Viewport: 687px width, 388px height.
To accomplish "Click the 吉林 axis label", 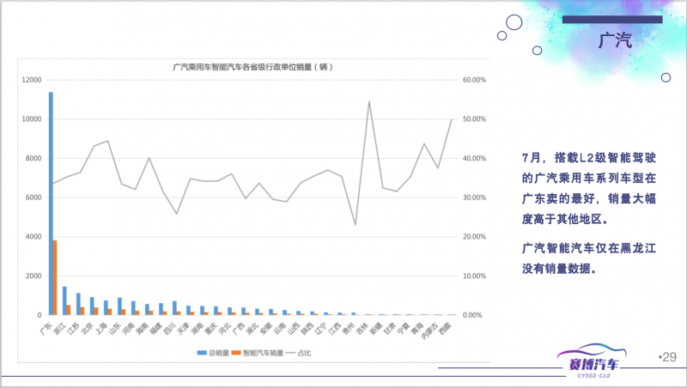I will point(362,329).
